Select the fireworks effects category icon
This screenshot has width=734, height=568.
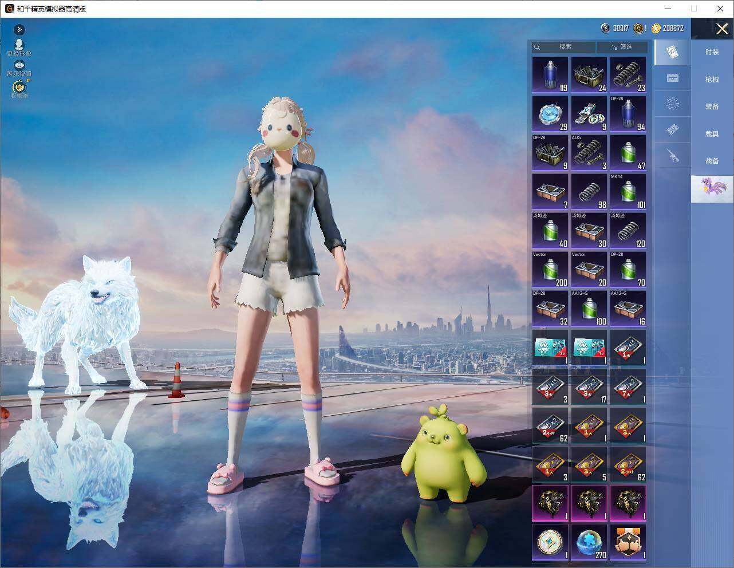pyautogui.click(x=673, y=104)
